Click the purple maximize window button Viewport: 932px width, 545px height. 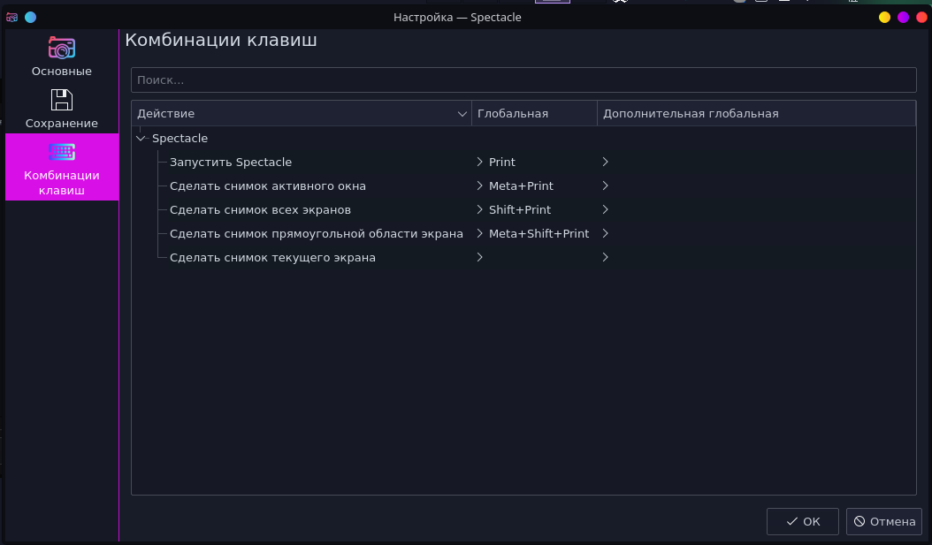click(903, 17)
